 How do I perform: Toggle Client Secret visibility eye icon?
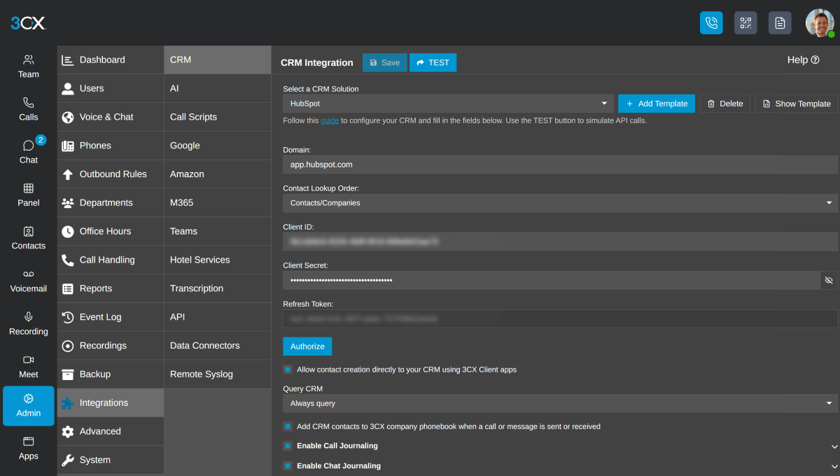(829, 280)
